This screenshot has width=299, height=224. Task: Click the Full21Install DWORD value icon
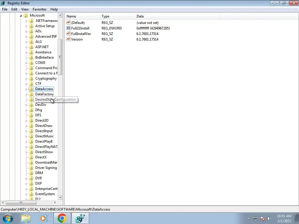[68, 28]
